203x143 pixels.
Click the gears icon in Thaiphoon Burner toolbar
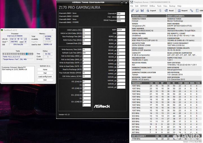pyautogui.click(x=132, y=10)
